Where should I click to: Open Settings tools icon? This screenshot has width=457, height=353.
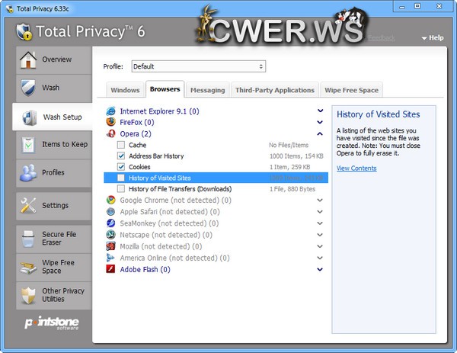27,205
